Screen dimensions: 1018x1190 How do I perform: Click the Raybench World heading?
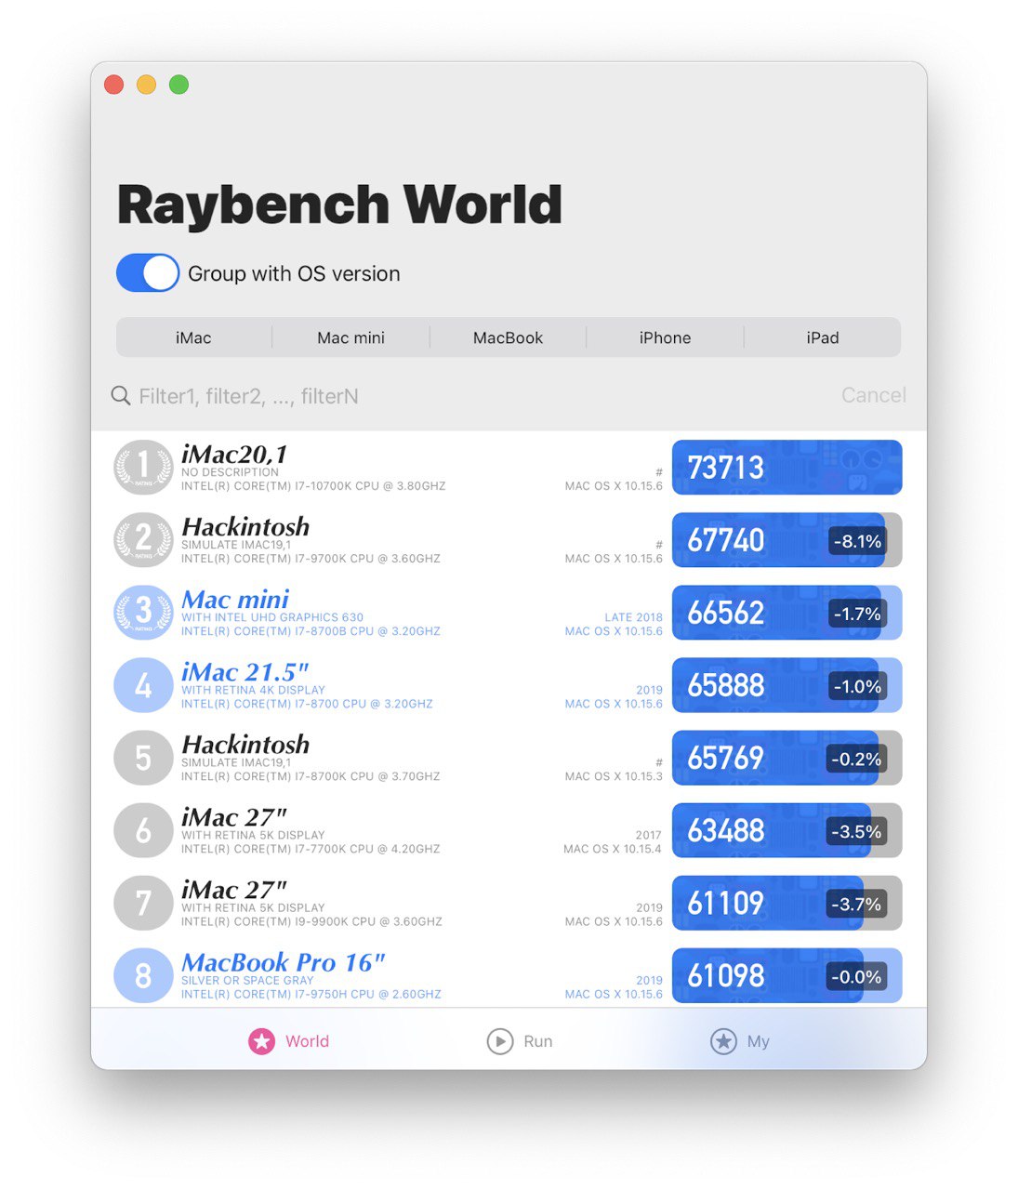coord(339,205)
